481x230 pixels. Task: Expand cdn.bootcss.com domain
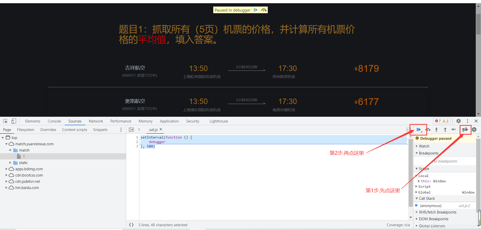7,175
